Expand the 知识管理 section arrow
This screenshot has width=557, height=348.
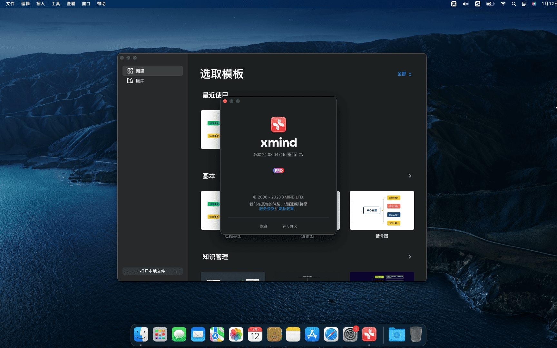coord(410,257)
